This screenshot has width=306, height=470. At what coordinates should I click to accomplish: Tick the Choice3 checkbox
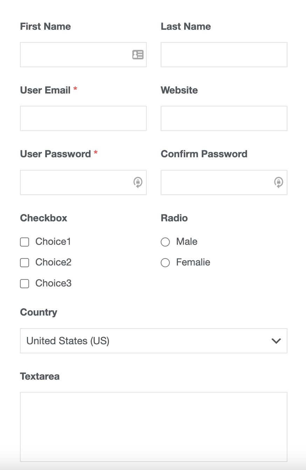[x=25, y=284]
